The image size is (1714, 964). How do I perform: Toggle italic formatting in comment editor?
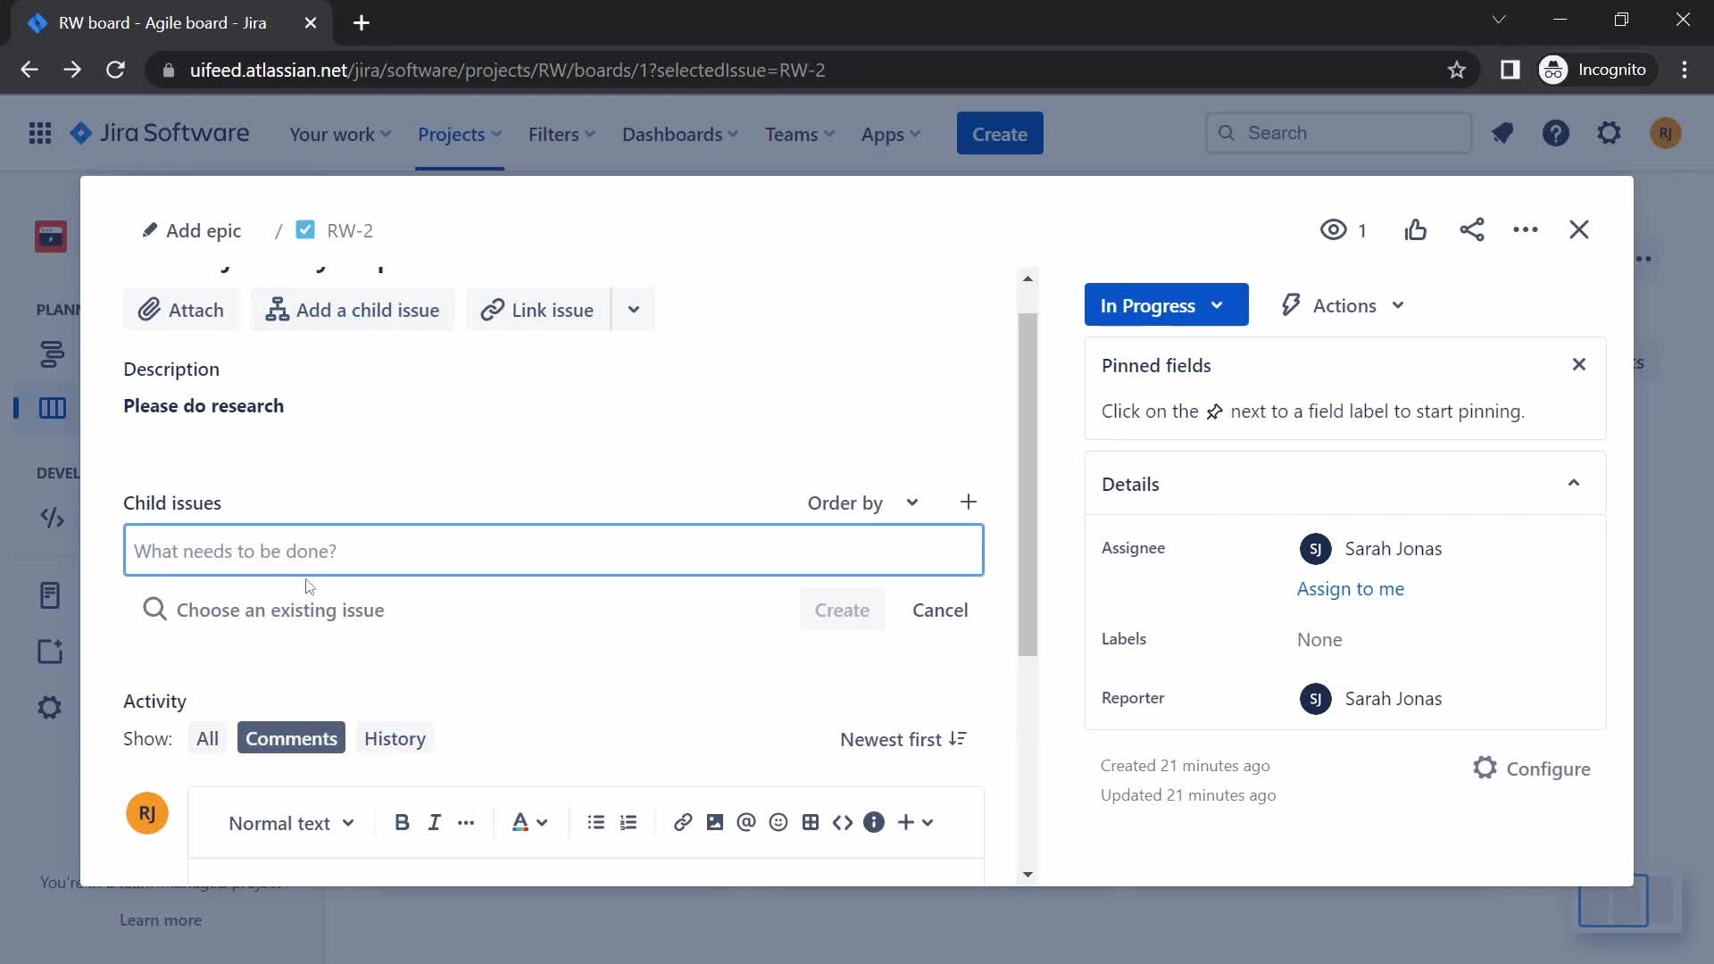click(x=434, y=823)
